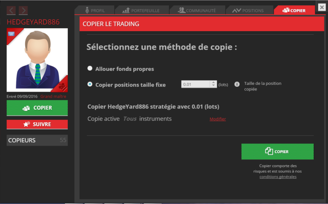Close the trader dialog with X
This screenshot has height=204, width=328.
click(322, 7)
